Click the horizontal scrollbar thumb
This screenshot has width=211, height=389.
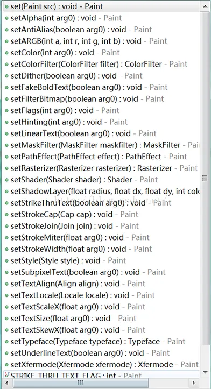tap(81, 383)
